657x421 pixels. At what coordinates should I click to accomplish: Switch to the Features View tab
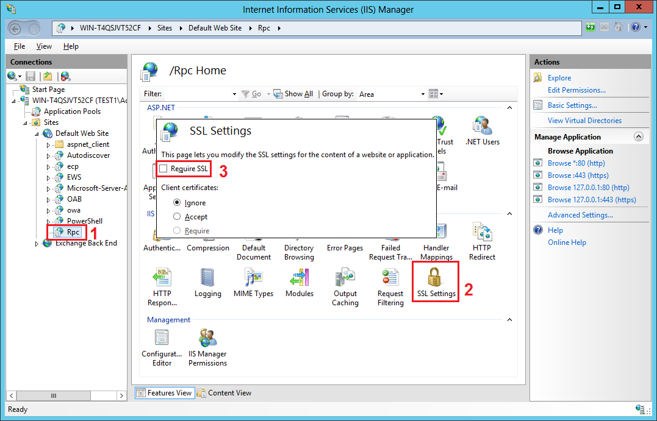point(165,393)
